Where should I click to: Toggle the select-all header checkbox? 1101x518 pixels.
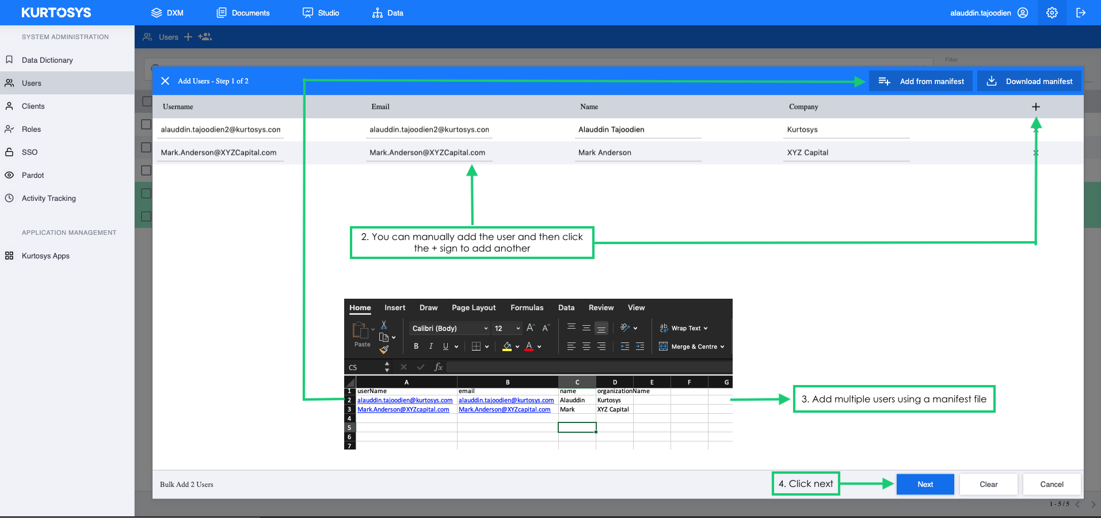tap(146, 101)
